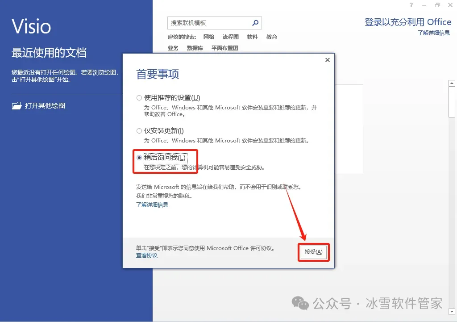This screenshot has width=457, height=322.
Task: Open 了解详细信息 link under the sign-in text
Action: 433,33
